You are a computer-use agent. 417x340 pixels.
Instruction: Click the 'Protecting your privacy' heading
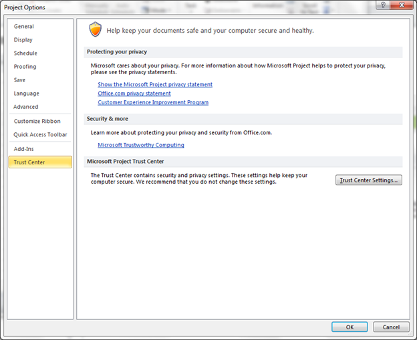[x=117, y=52]
